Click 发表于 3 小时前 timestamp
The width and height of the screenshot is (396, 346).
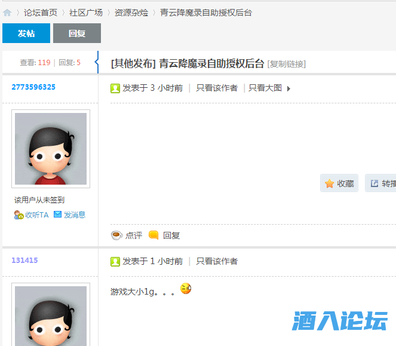tap(152, 88)
